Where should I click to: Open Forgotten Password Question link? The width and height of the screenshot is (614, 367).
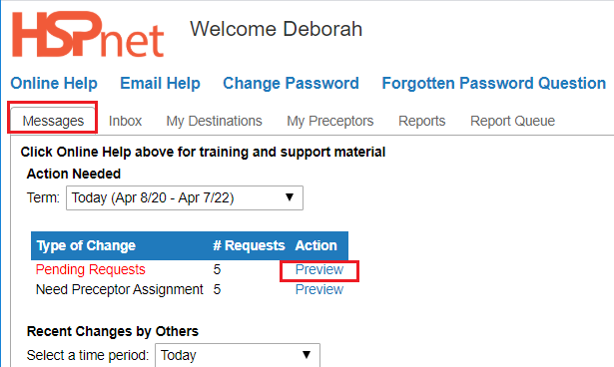(494, 84)
